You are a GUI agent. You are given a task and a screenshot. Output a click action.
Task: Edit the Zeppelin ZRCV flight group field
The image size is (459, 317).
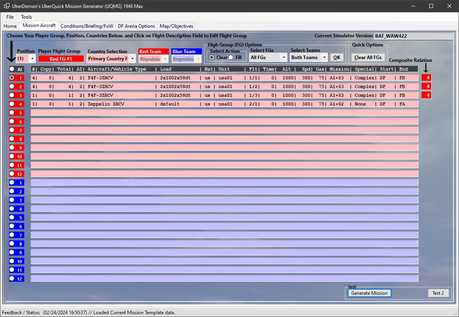[x=225, y=104]
